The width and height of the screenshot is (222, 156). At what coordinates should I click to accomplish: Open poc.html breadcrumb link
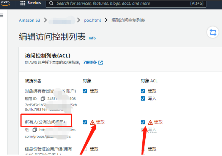[x=92, y=20]
